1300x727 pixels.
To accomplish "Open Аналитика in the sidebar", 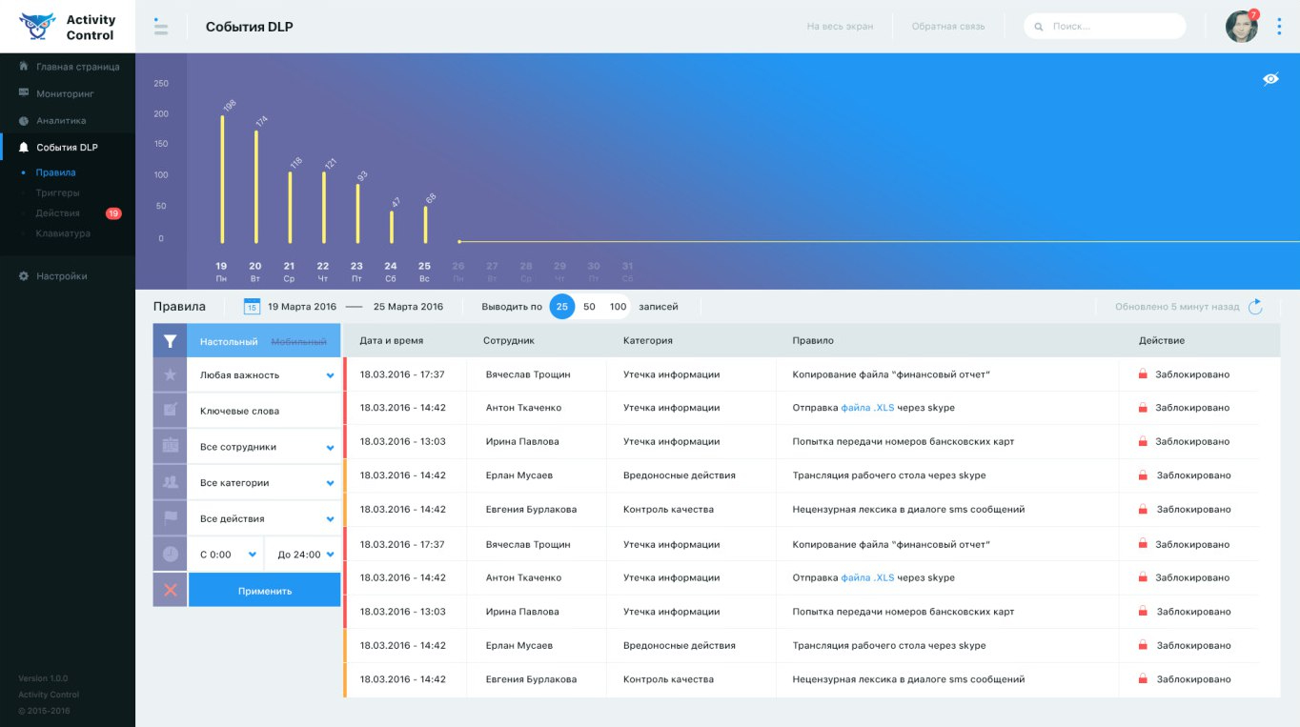I will coord(61,121).
